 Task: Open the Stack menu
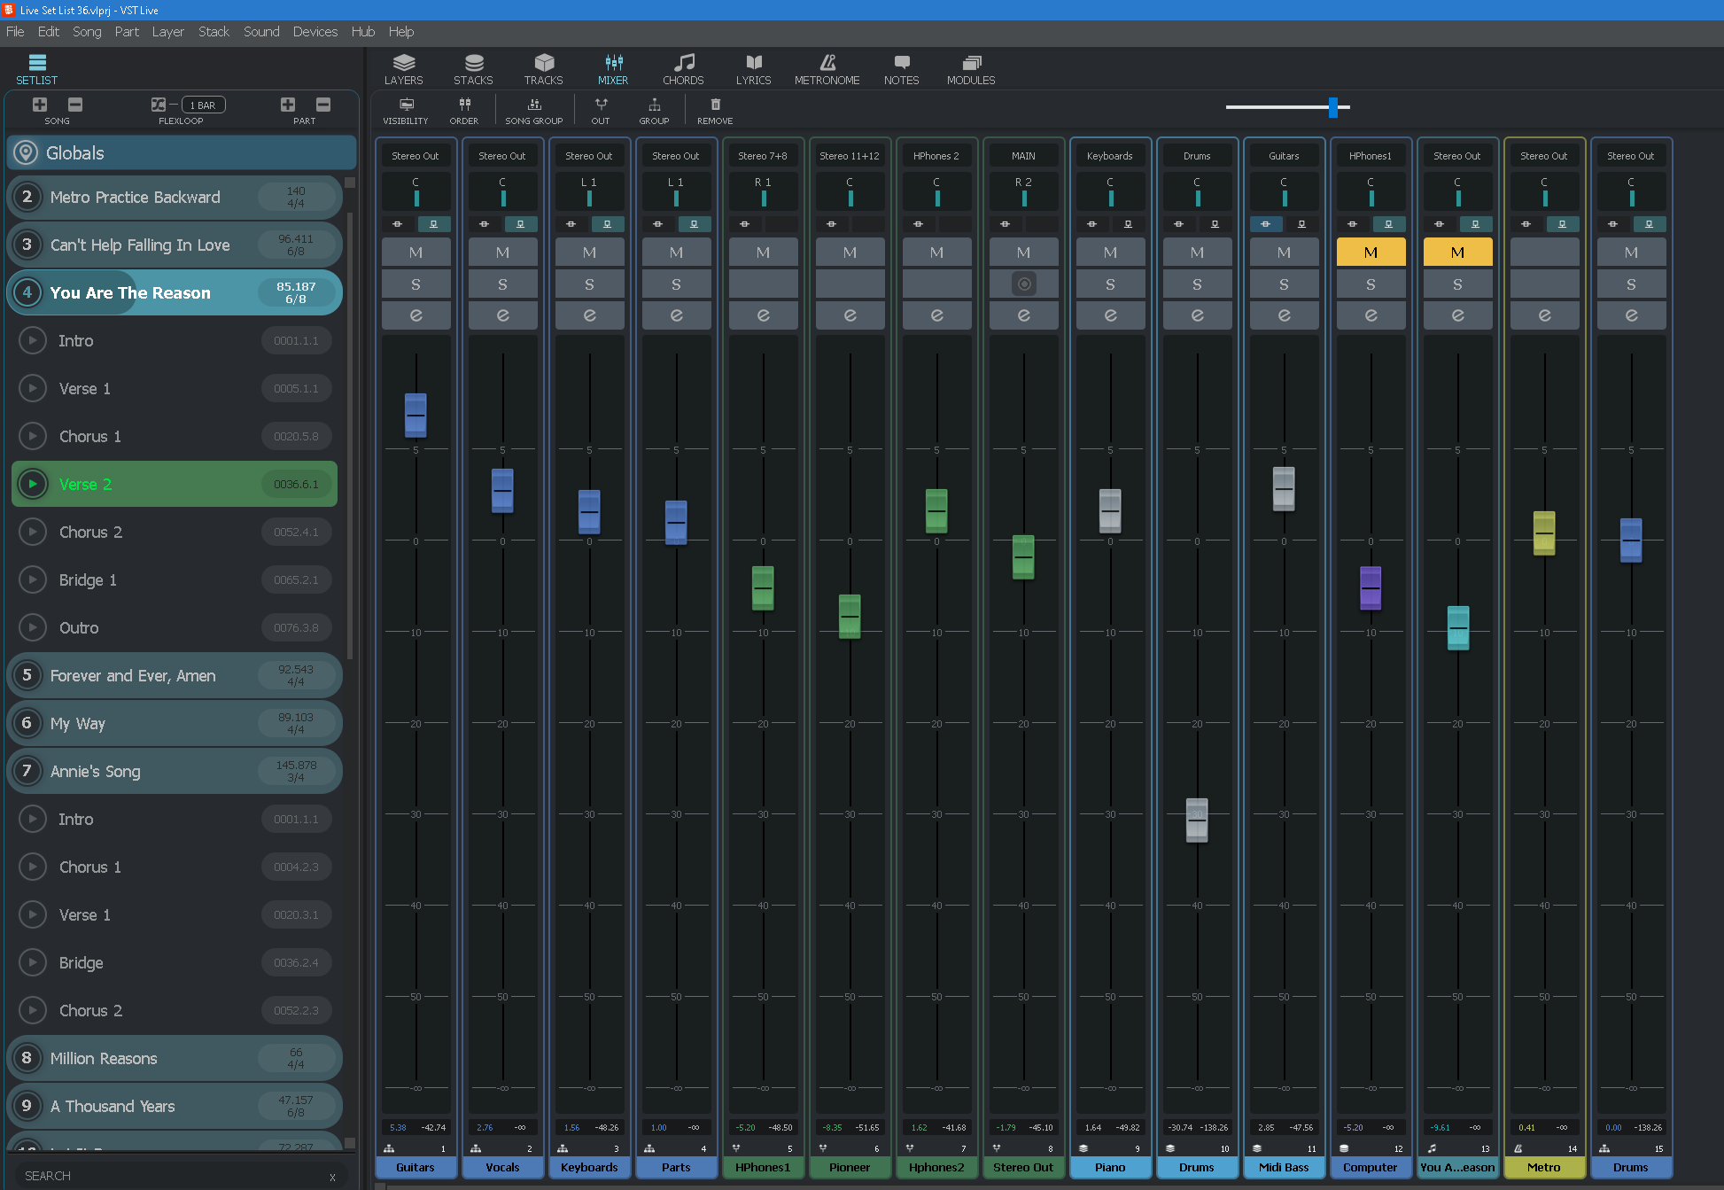[214, 32]
